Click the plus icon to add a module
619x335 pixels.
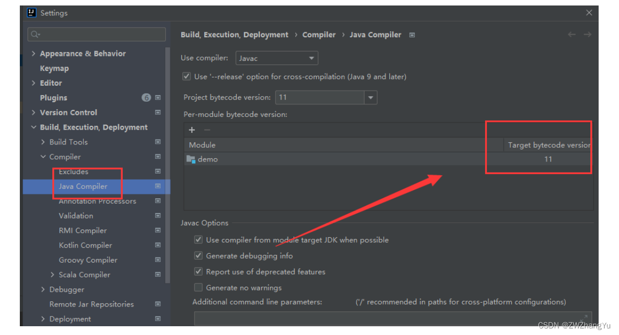click(192, 130)
